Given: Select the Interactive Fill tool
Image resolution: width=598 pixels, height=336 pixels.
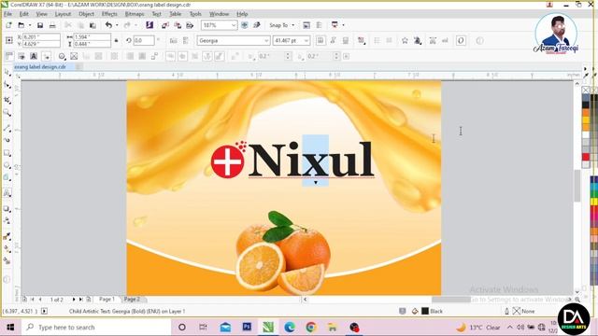Looking at the screenshot, I should [x=7, y=249].
